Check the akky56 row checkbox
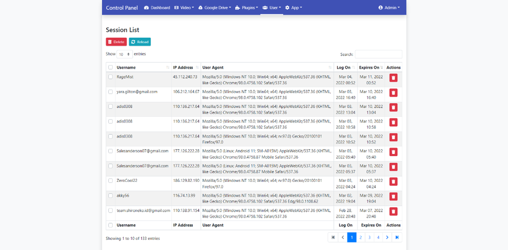The image size is (508, 250). pyautogui.click(x=110, y=196)
